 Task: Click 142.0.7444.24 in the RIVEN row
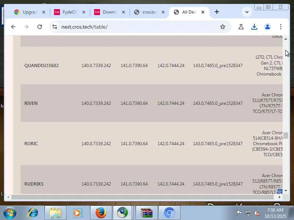pyautogui.click(x=171, y=103)
